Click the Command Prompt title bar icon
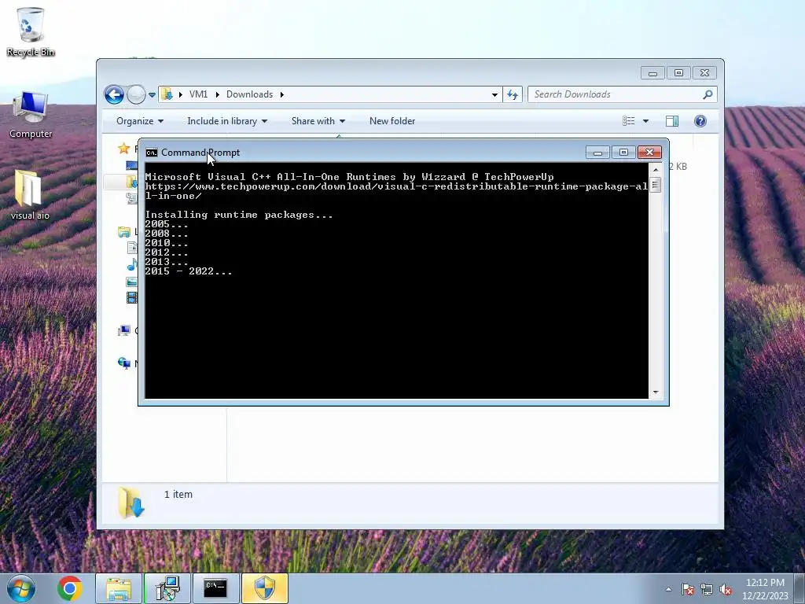 coord(152,153)
